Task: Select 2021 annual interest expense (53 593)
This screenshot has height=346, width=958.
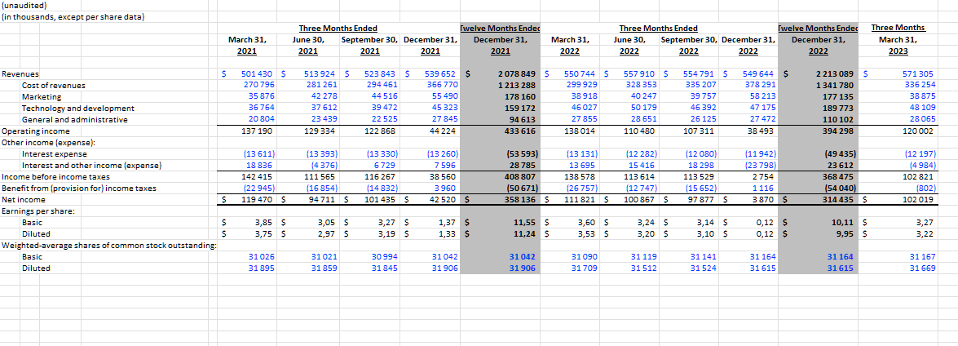Action: tap(515, 153)
